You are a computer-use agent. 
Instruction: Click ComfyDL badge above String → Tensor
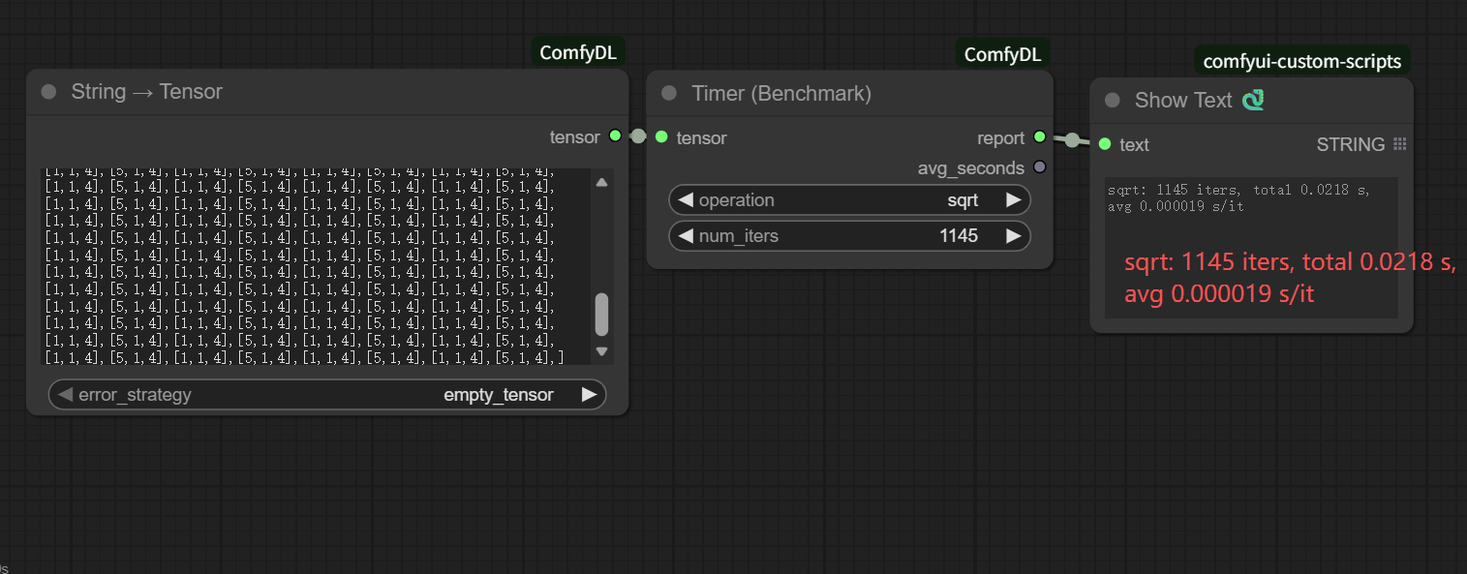pos(578,53)
